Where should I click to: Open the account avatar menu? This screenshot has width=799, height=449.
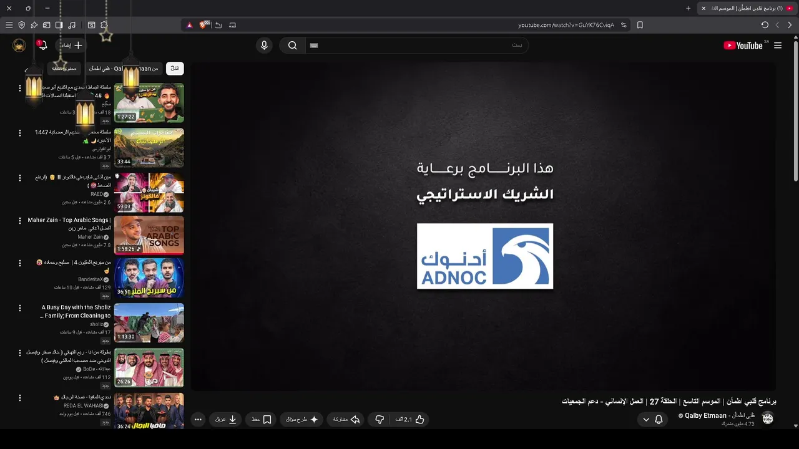pyautogui.click(x=19, y=46)
